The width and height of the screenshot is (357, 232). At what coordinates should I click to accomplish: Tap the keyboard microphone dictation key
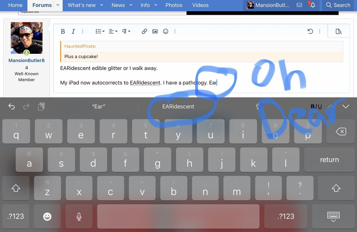click(79, 216)
